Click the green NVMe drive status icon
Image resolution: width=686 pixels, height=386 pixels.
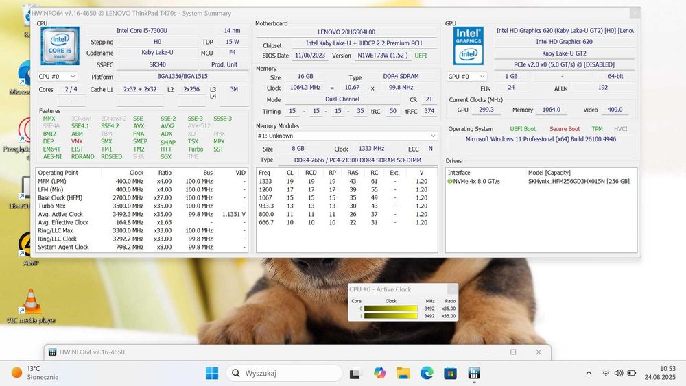click(x=450, y=181)
